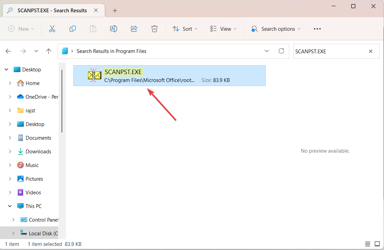384x250 pixels.
Task: Select Documents in the navigation pane
Action: [x=39, y=138]
